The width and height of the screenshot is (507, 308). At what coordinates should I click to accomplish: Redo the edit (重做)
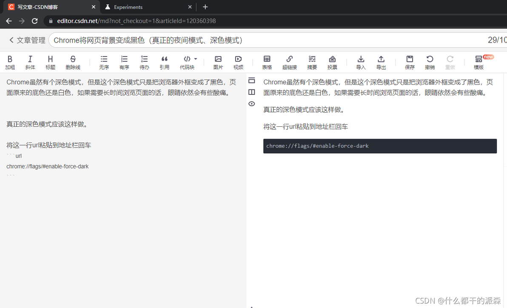point(450,63)
